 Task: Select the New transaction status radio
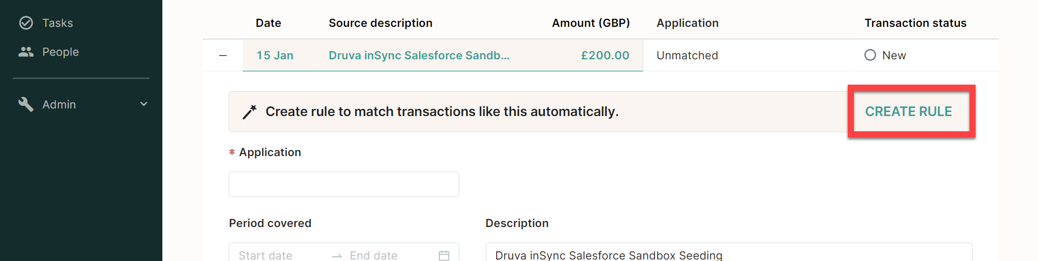(870, 55)
